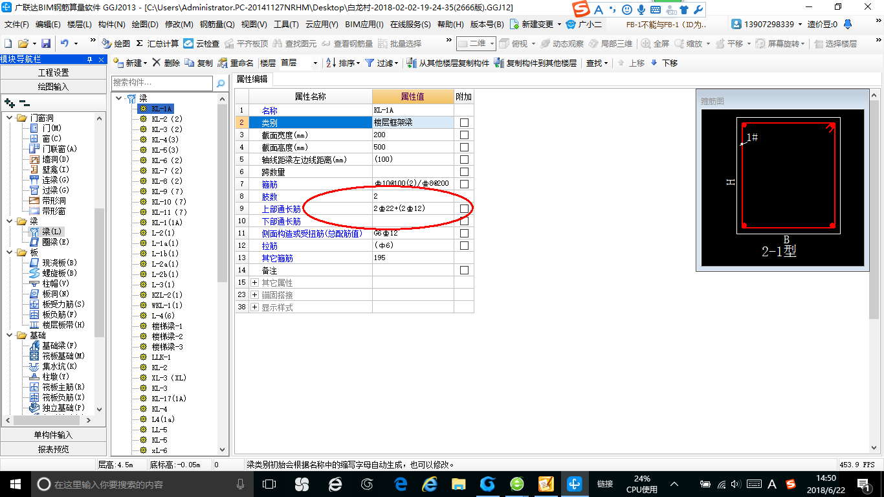Run 汇总计算 summary calculation
The image size is (884, 497).
157,43
